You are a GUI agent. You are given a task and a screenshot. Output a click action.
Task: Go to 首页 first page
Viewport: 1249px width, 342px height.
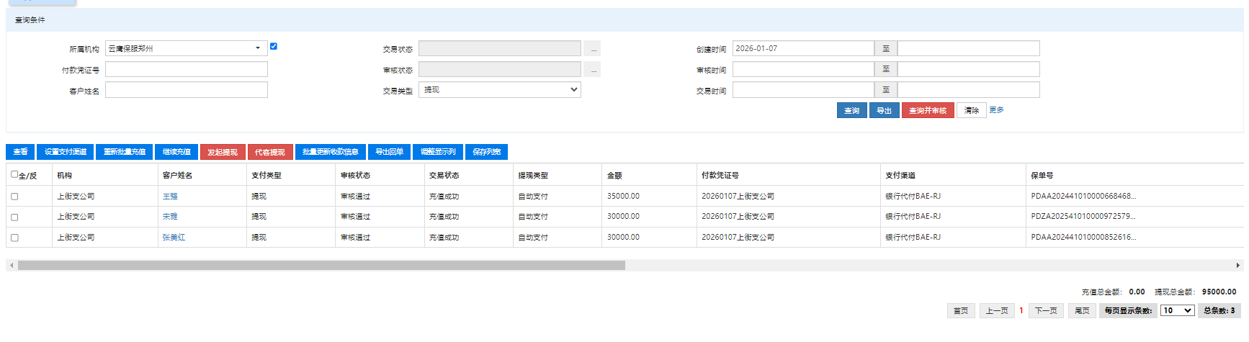961,310
